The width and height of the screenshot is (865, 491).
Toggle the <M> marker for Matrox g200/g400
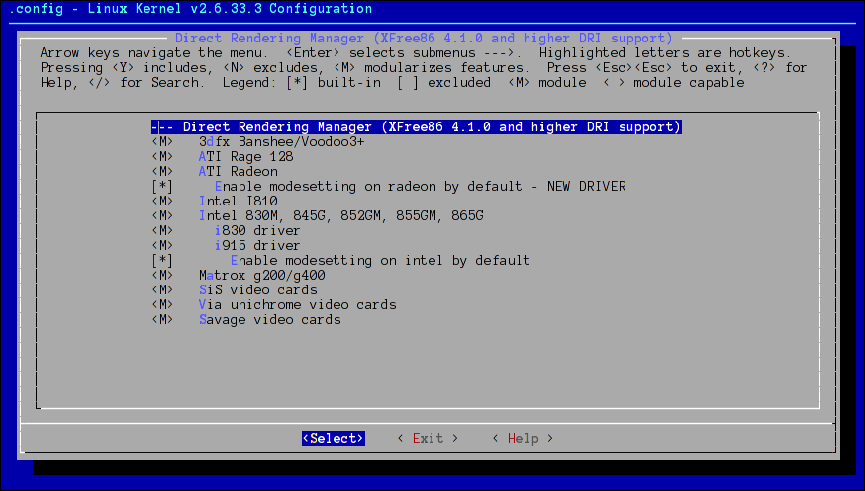162,276
